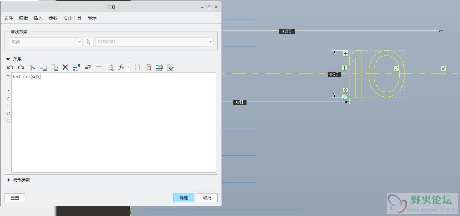Collapse the 关系 section triangle

tap(8, 59)
